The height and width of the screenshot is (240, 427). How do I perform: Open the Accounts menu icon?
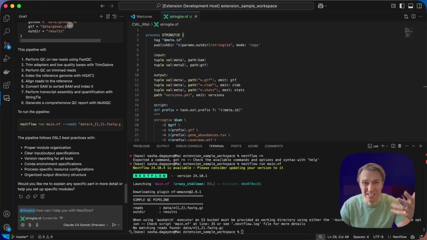tap(7, 214)
